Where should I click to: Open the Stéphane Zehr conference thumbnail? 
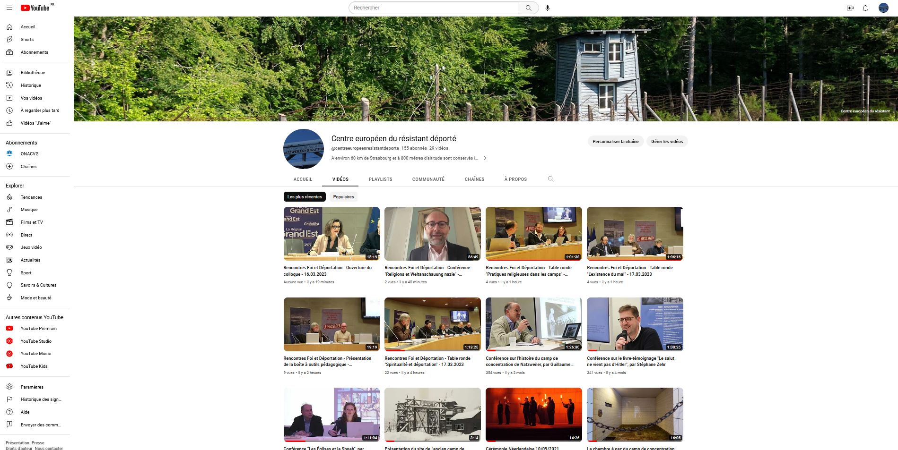tap(635, 324)
